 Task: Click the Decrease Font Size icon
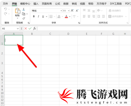tap(77, 11)
